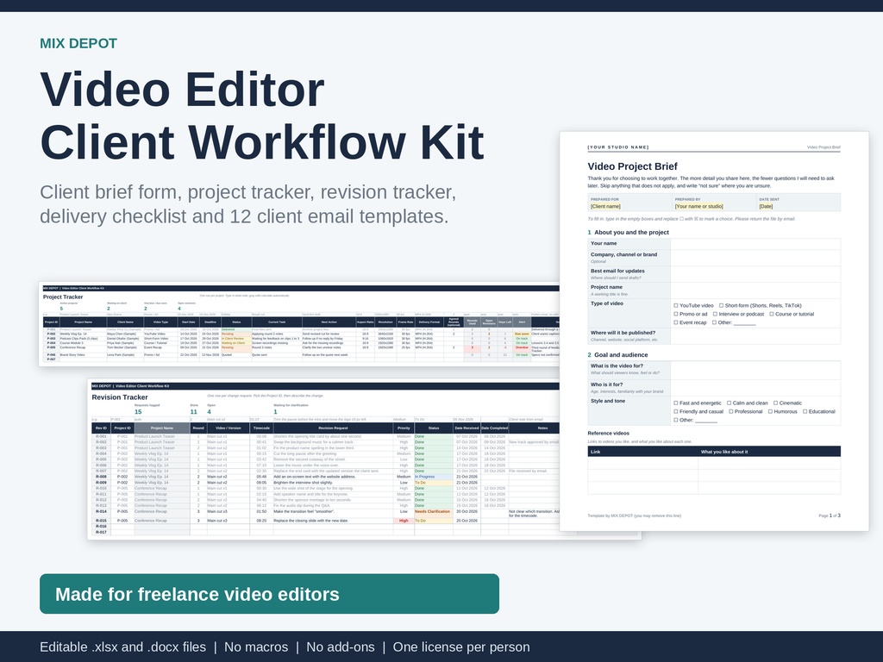Click the Video Project Brief heading
883x662 pixels.
632,166
